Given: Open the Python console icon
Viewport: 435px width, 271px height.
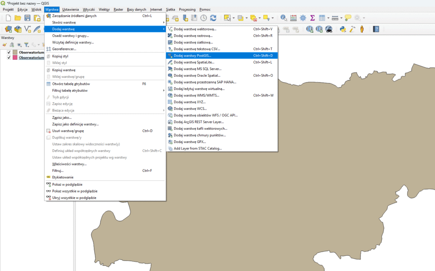Looking at the screenshot, I should (x=342, y=29).
